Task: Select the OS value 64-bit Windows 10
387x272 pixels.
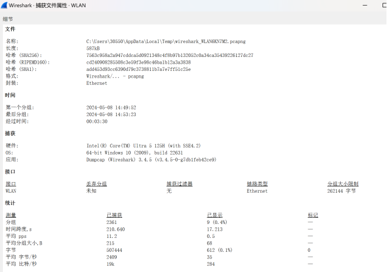Action: (x=135, y=152)
